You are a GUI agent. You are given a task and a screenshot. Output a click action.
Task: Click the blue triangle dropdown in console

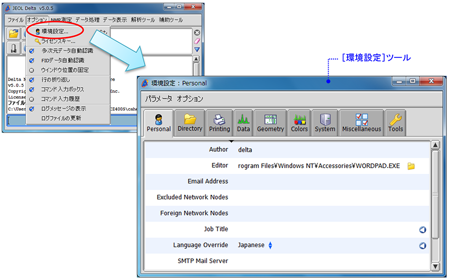[x=197, y=50]
